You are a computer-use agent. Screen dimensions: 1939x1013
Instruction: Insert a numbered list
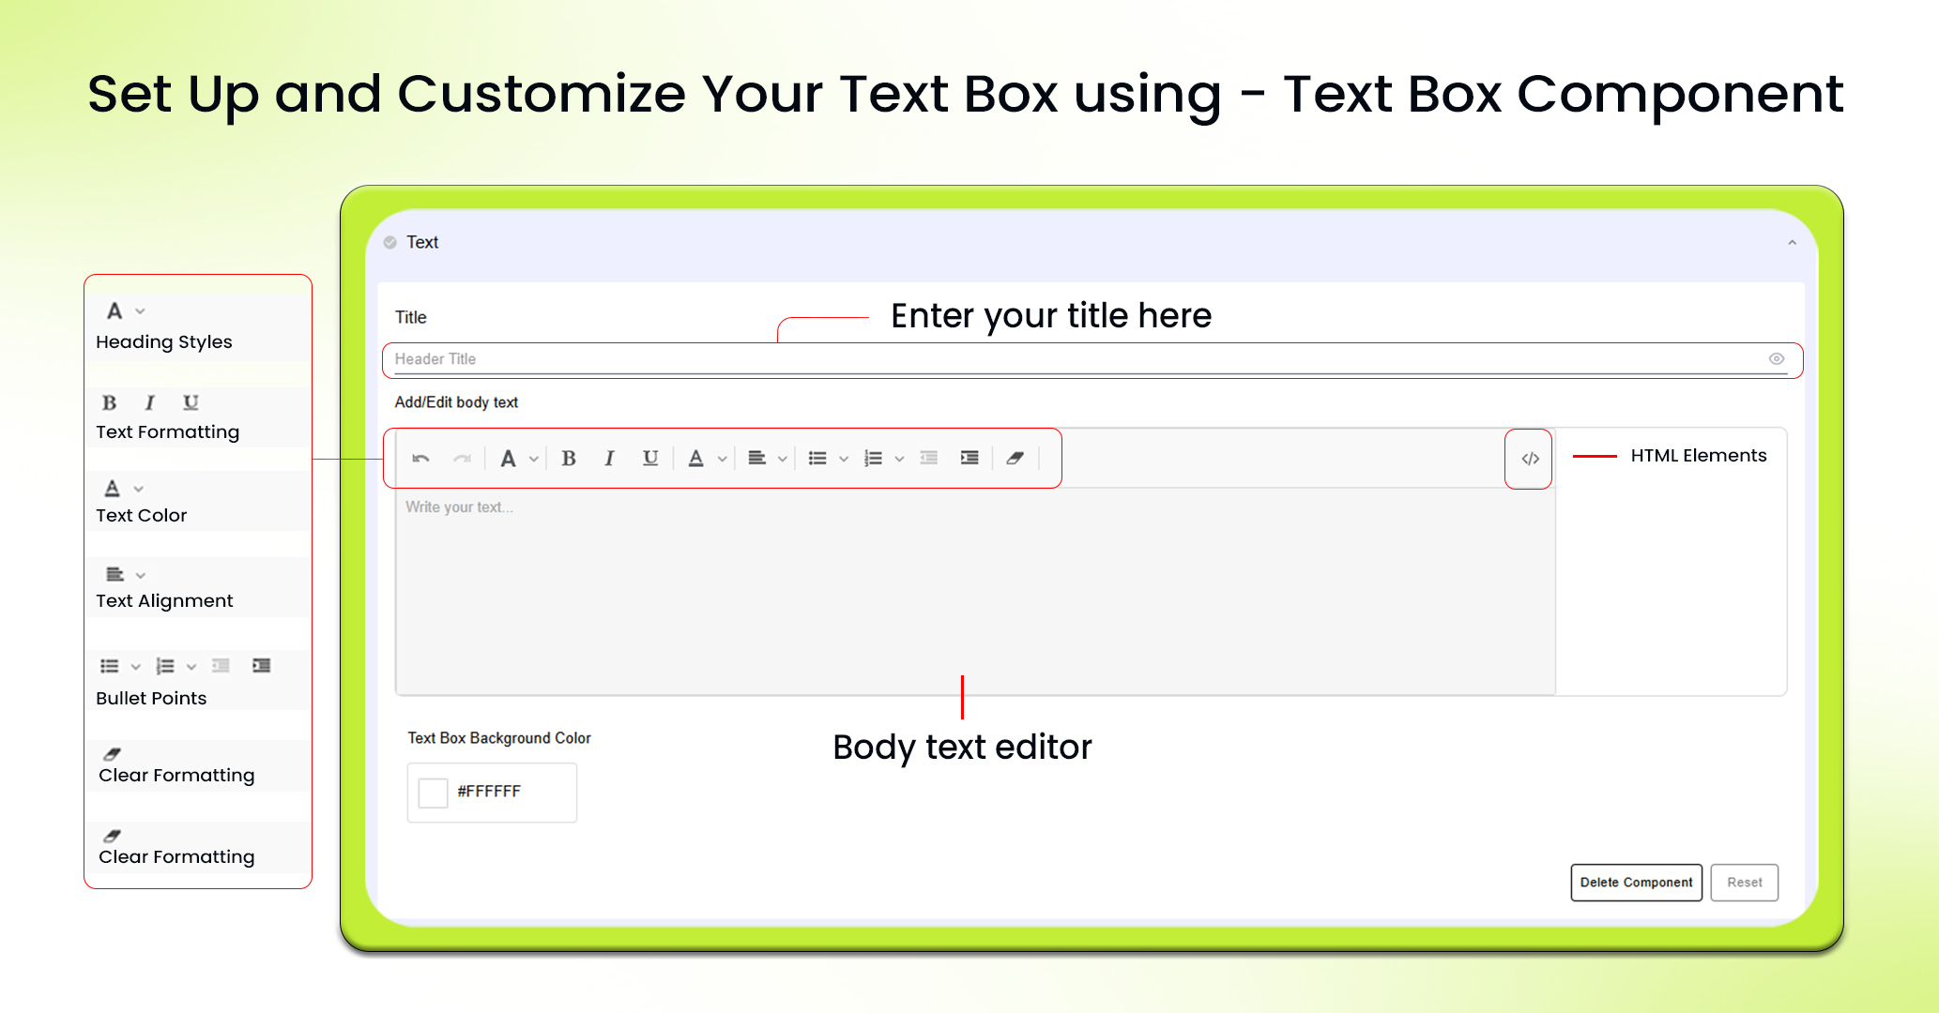874,458
